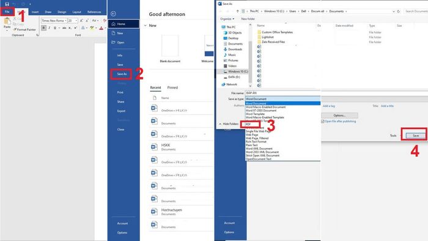Select DATA (D:) drive in navigation tree

tap(232, 77)
